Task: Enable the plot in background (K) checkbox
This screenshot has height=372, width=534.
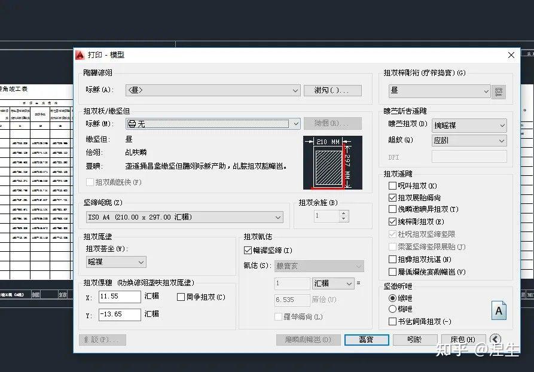Action: [392, 185]
